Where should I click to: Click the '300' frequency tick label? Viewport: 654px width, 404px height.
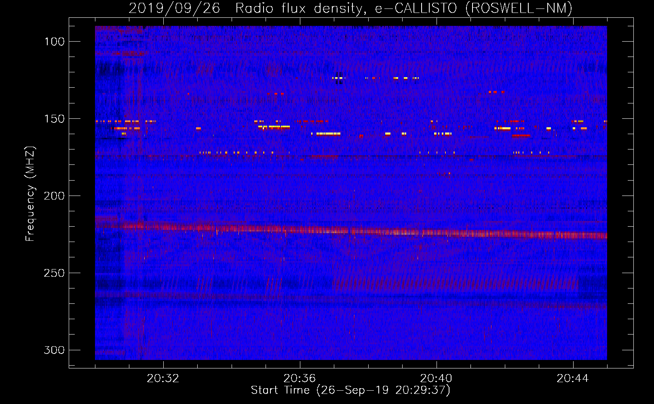54,350
